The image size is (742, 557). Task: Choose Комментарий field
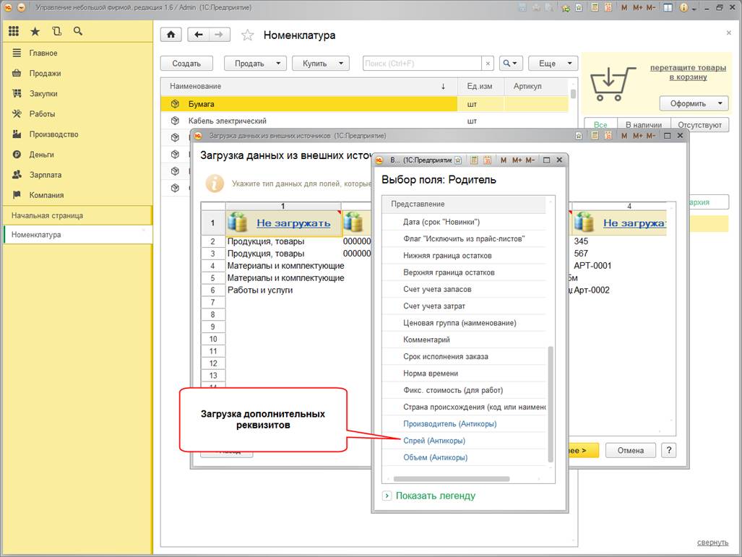[464, 340]
